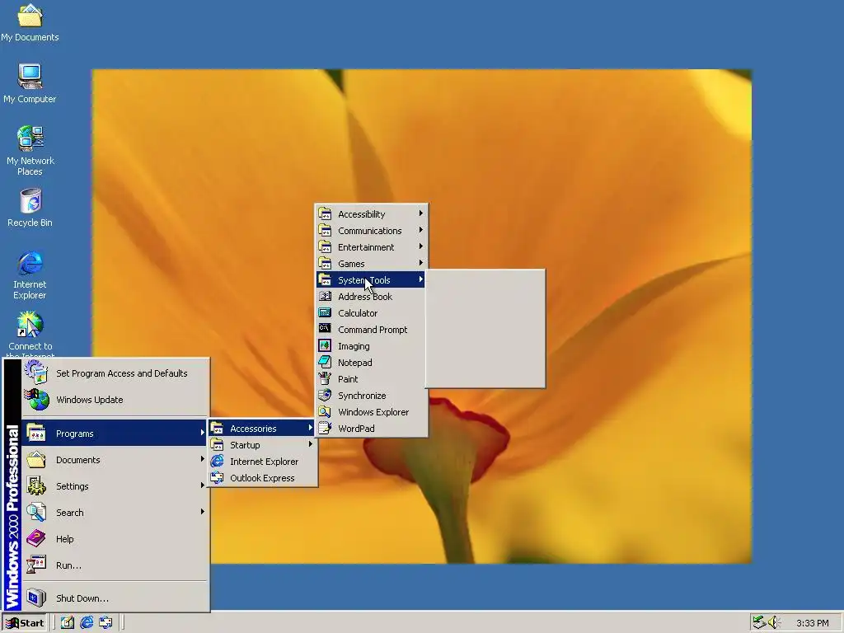Click the Command Prompt icon

pos(325,329)
